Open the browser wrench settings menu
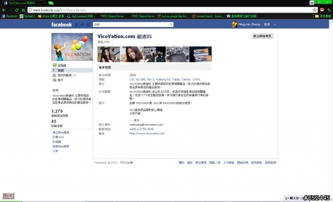 tap(329, 10)
